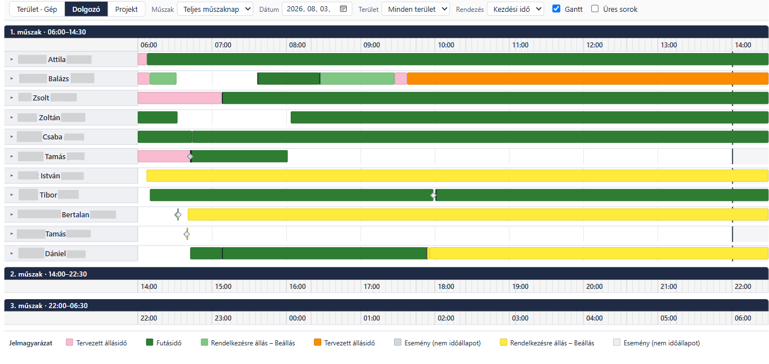Viewport: 769px width, 364px height.
Task: Expand the Zsolt row arrow
Action: tap(11, 98)
